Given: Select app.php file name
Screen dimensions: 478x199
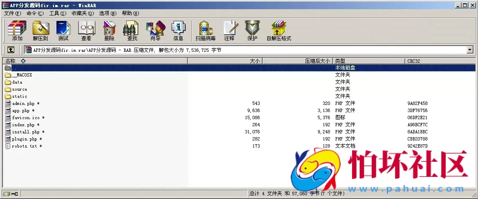Looking at the screenshot, I should tap(23, 111).
